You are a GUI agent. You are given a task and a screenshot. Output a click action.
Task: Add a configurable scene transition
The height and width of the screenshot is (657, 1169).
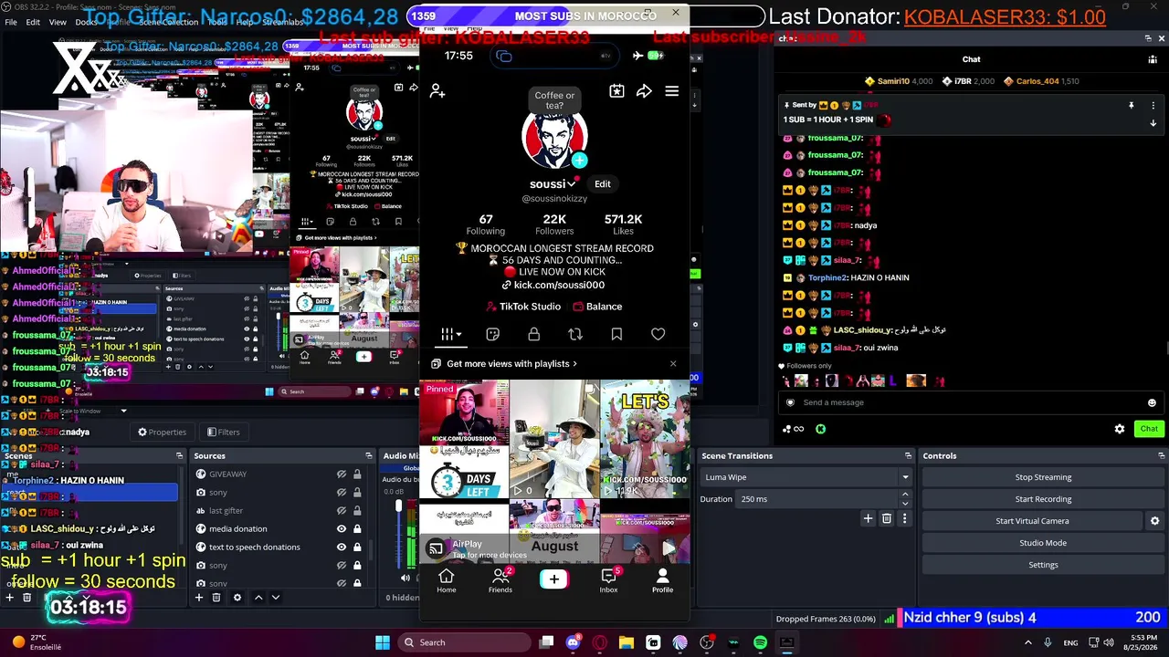pyautogui.click(x=869, y=519)
